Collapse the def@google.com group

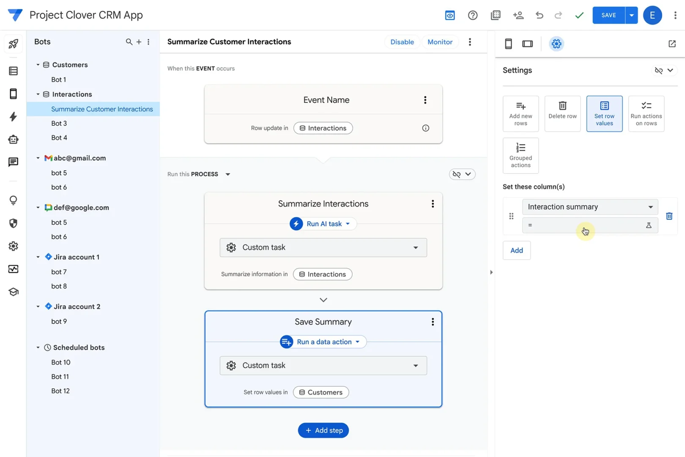coord(38,208)
